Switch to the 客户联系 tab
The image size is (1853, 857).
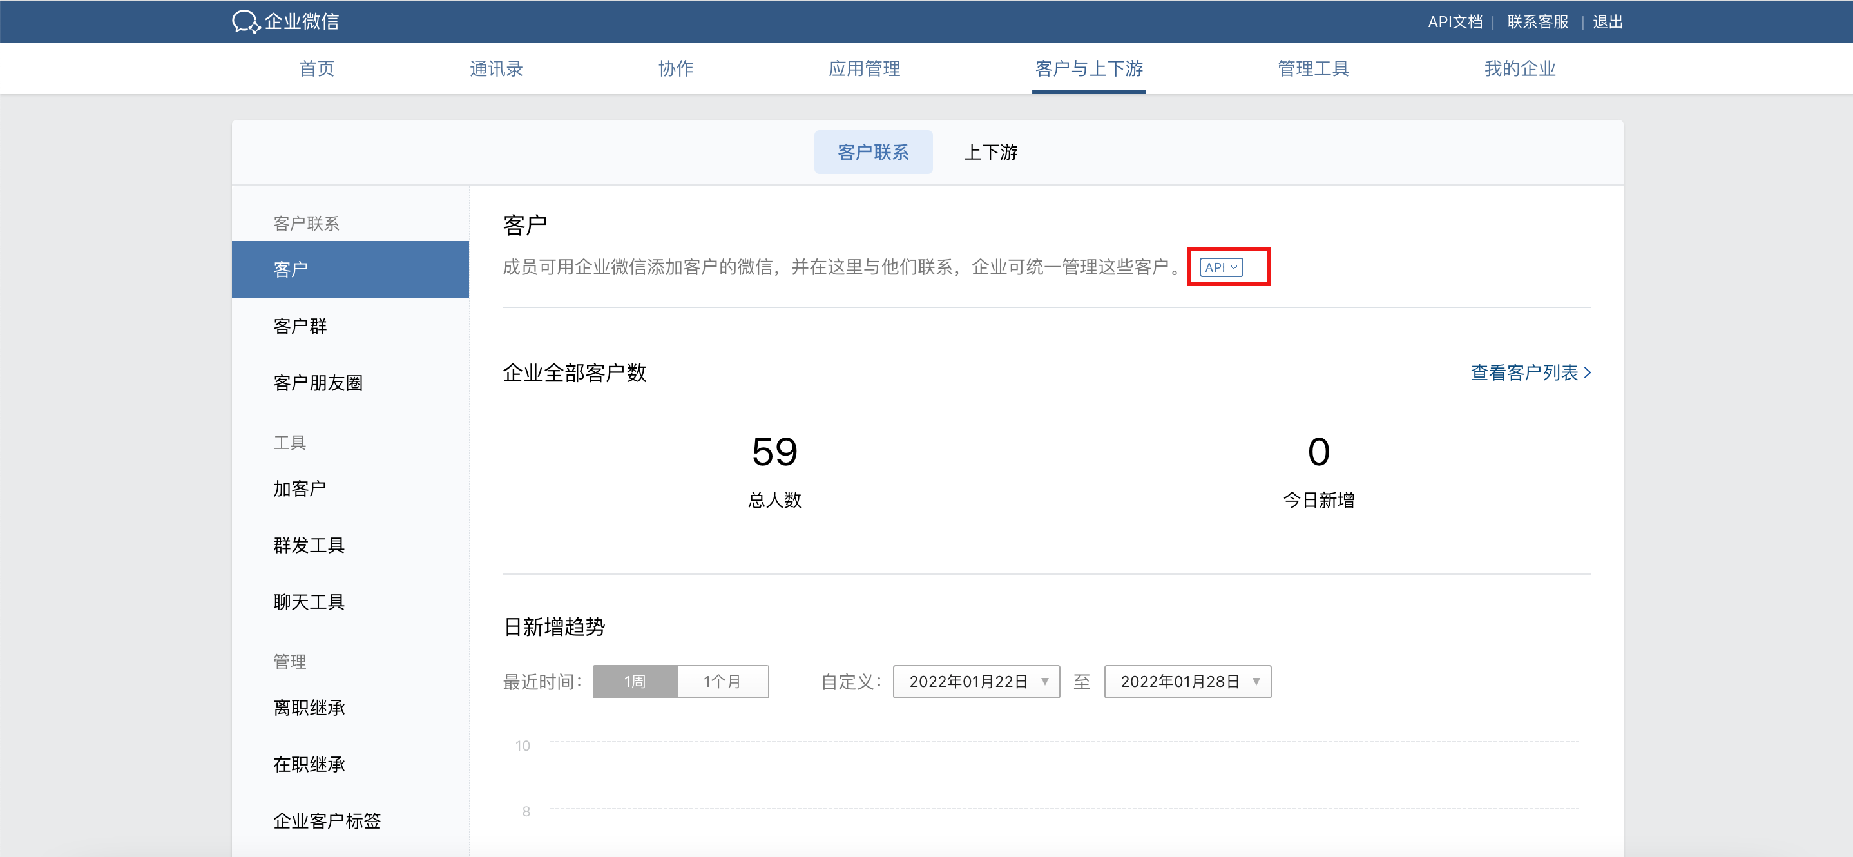873,152
